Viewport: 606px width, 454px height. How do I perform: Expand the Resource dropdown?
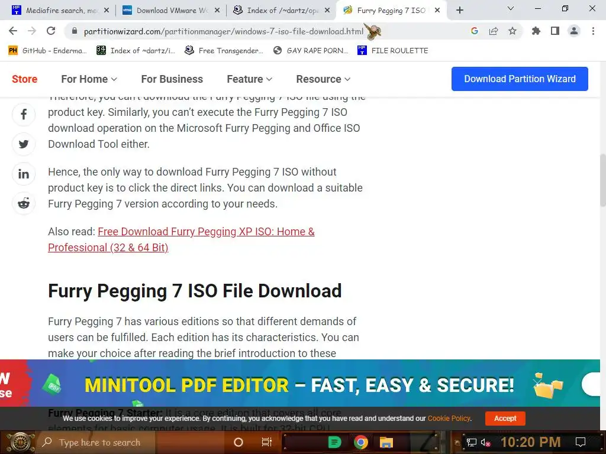tap(323, 79)
